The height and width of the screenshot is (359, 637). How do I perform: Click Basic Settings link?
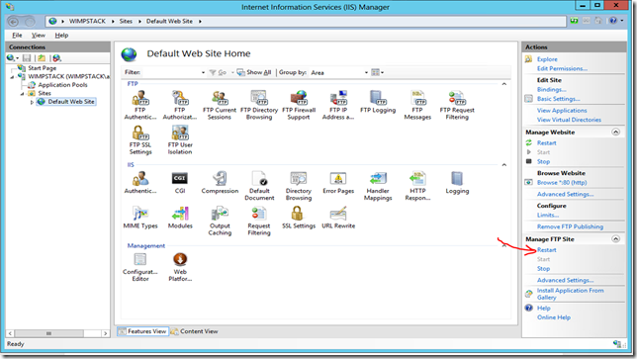(558, 99)
